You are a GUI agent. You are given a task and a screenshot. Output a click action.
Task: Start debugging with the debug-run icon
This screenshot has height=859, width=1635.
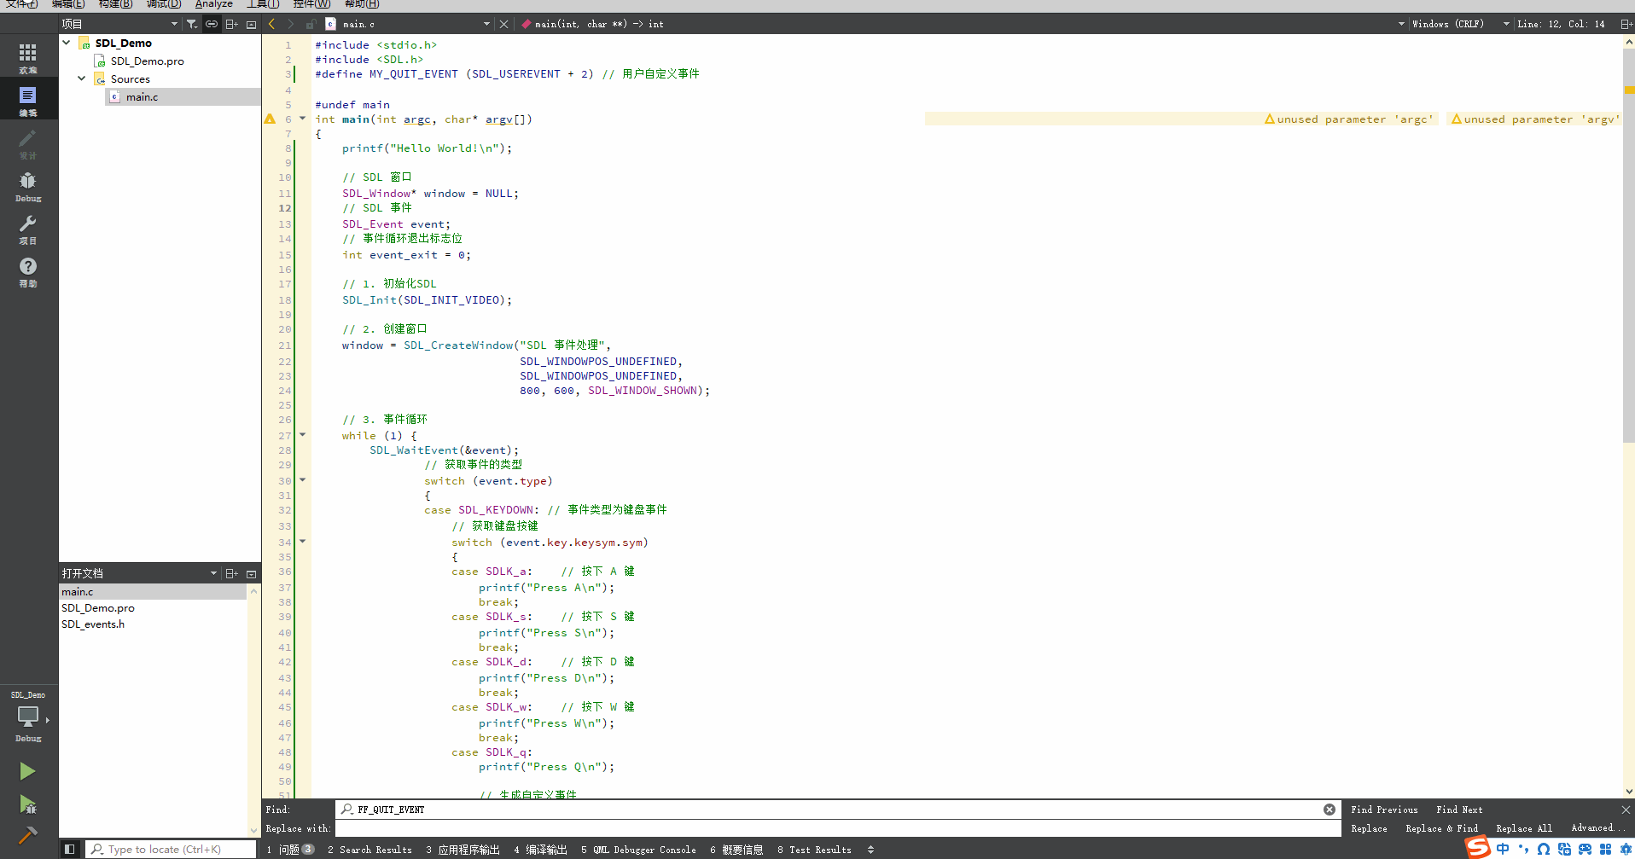(28, 805)
